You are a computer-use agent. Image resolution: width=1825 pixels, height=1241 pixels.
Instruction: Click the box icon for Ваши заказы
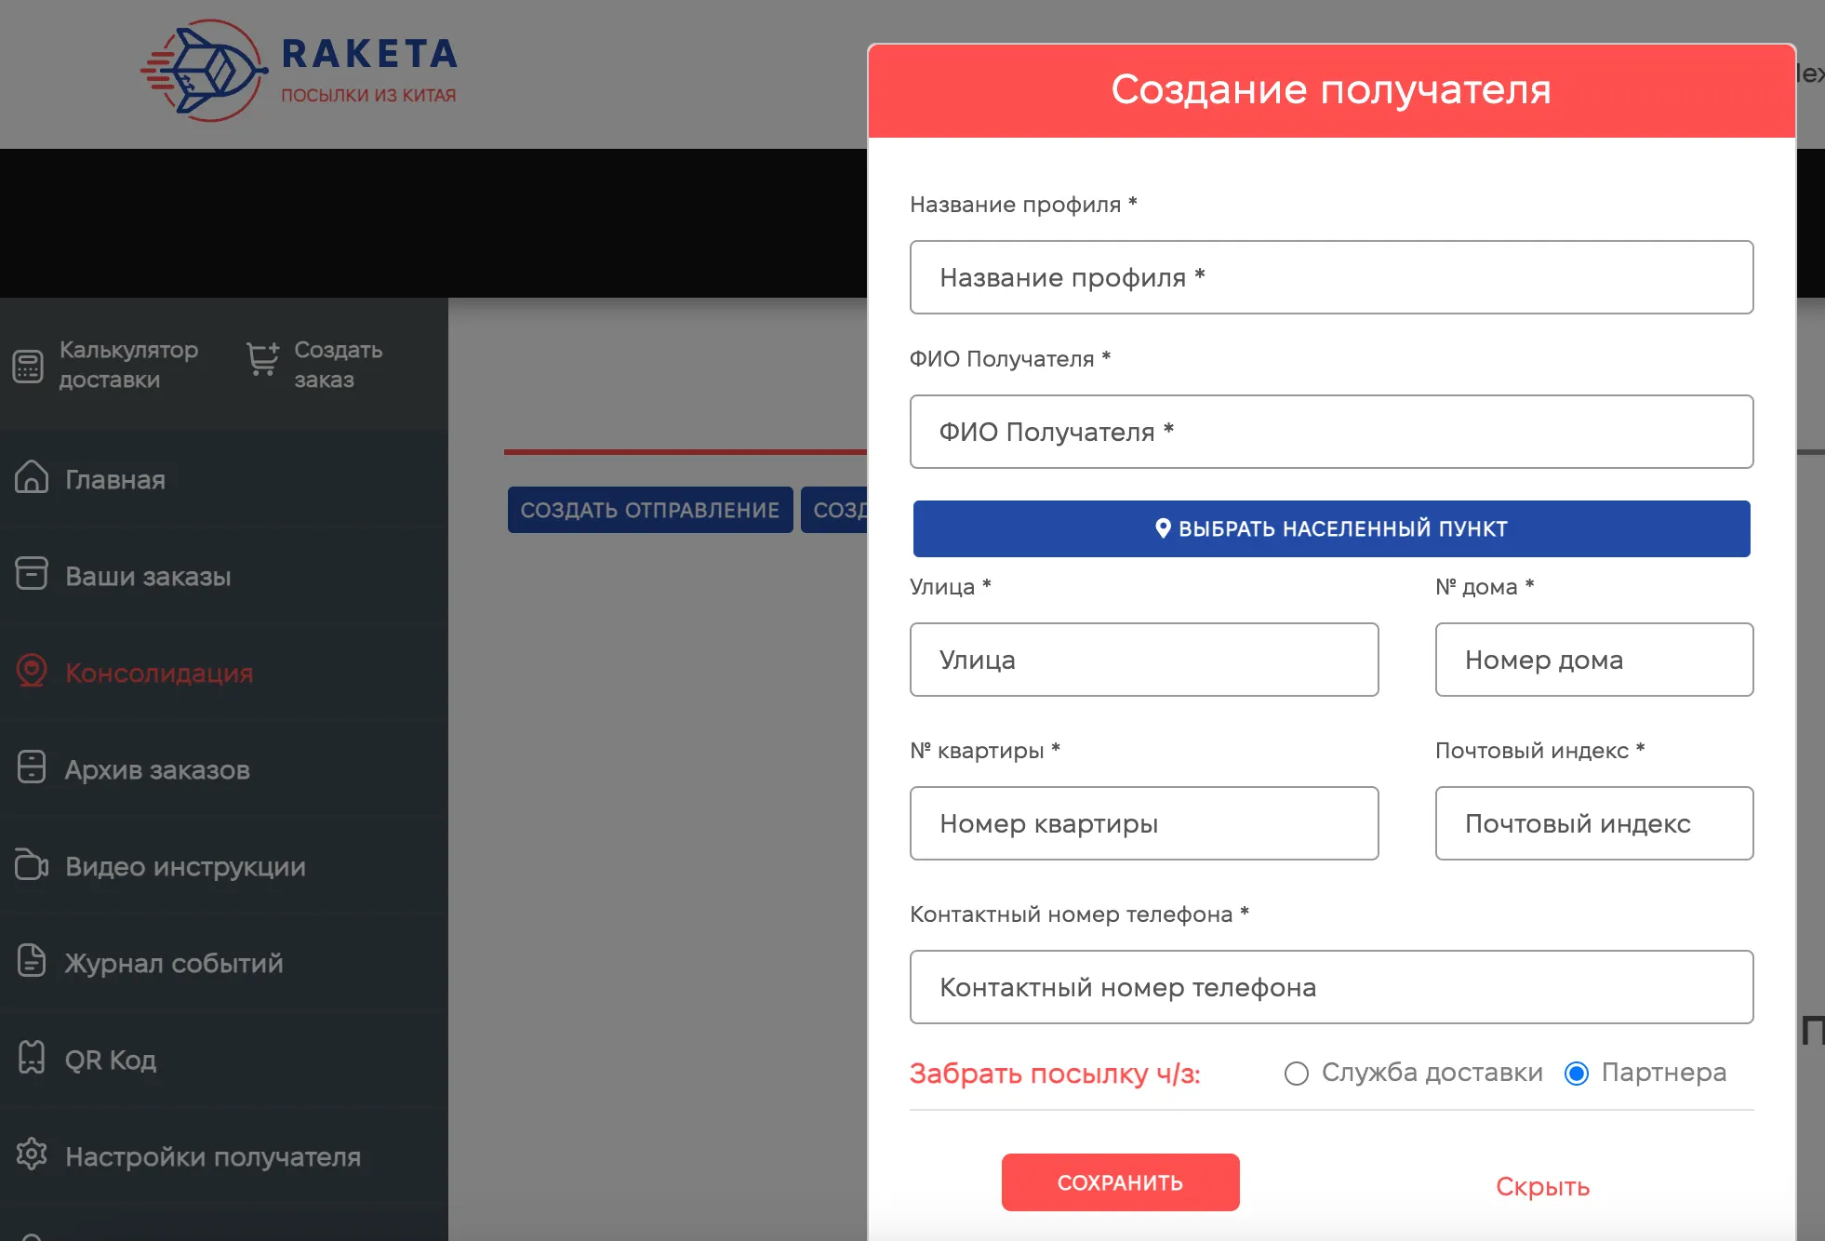(x=32, y=574)
